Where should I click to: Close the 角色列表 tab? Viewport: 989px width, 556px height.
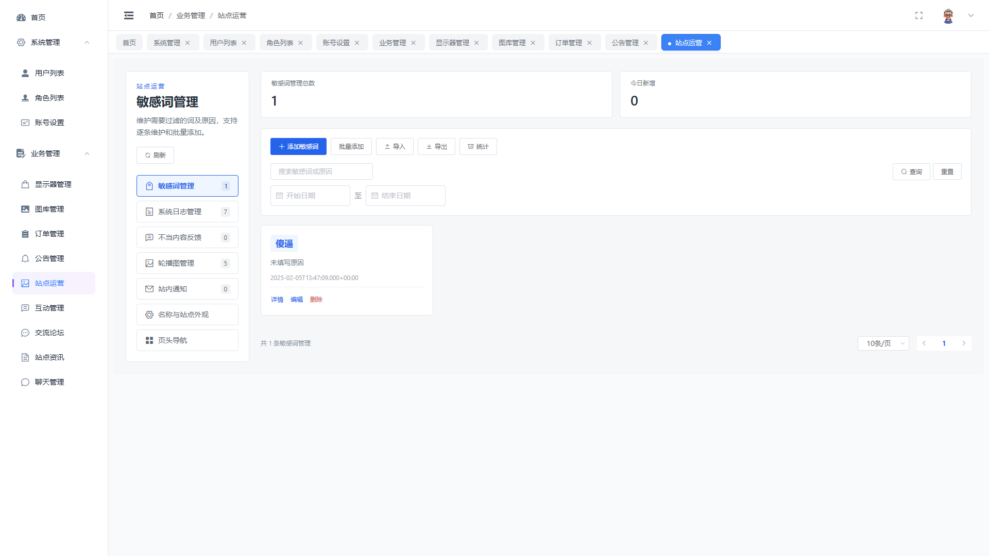click(301, 43)
